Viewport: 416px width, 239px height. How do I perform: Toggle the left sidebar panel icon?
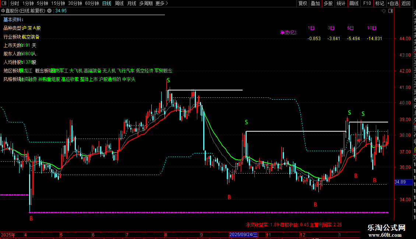[4, 3]
